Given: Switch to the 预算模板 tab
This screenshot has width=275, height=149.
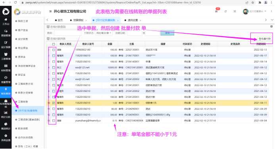Looking at the screenshot, I should (x=78, y=20).
